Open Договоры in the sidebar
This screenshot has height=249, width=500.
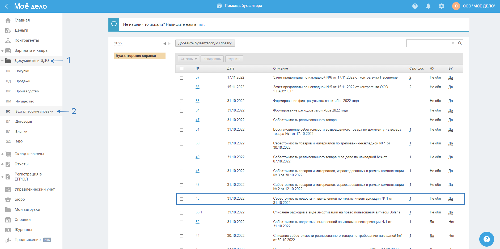23,122
